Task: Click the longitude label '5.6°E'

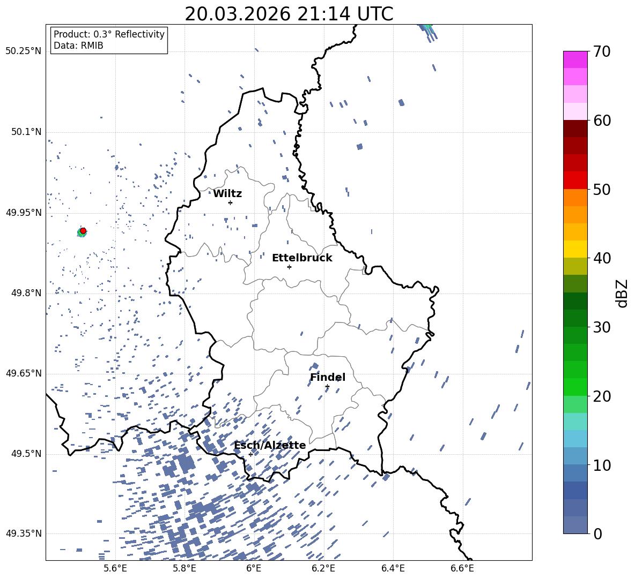Action: (115, 568)
